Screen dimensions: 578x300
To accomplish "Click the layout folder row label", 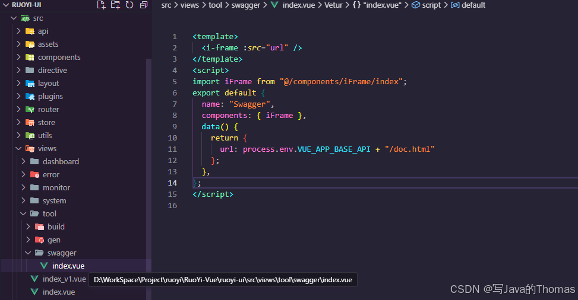I will (x=48, y=84).
